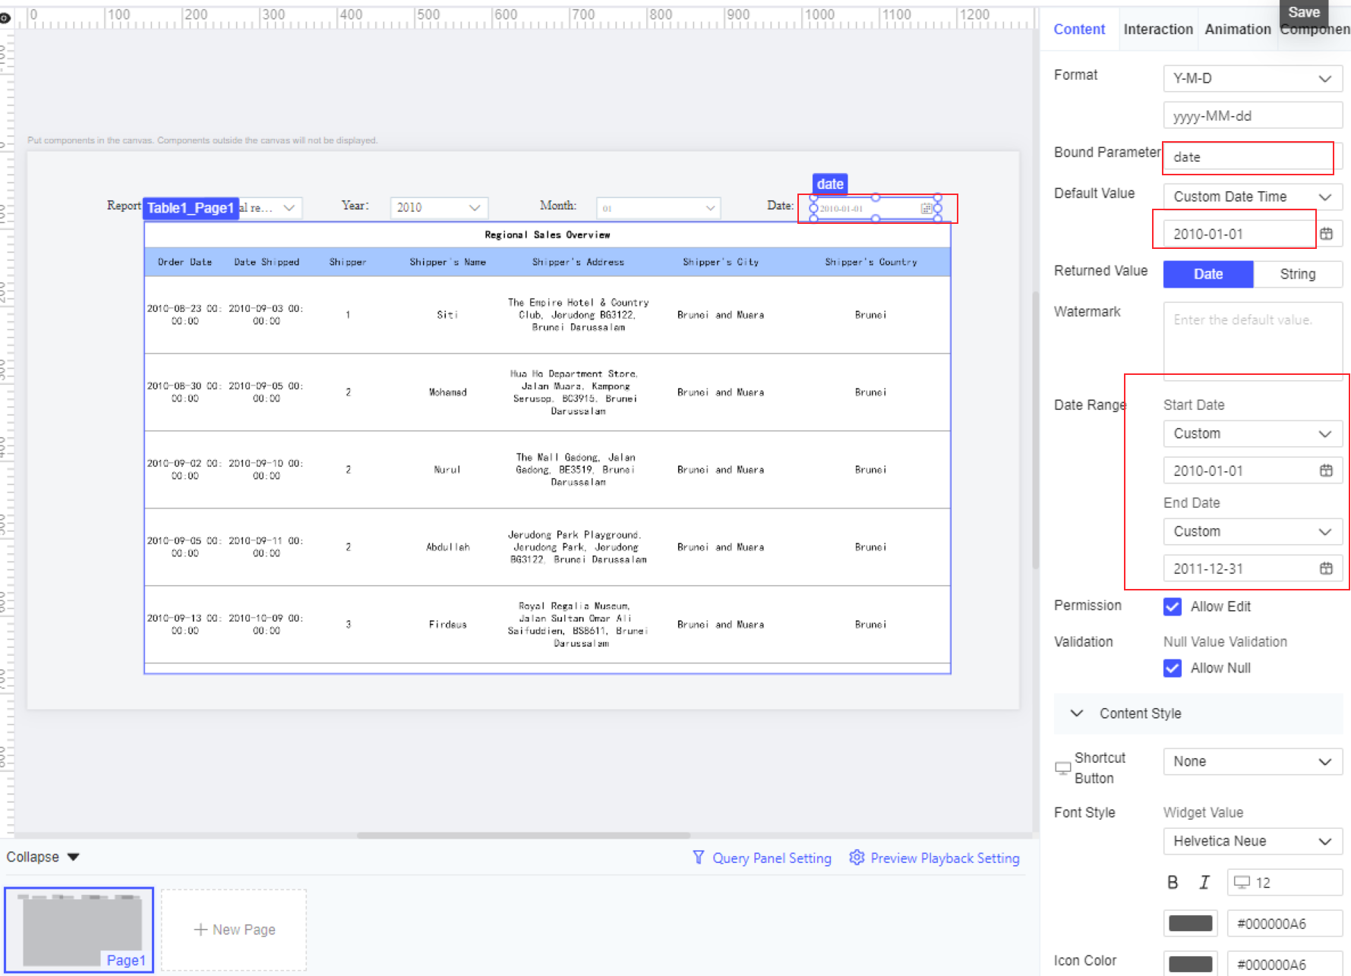Click the Icon Color hex value field
Image resolution: width=1351 pixels, height=976 pixels.
click(1284, 964)
